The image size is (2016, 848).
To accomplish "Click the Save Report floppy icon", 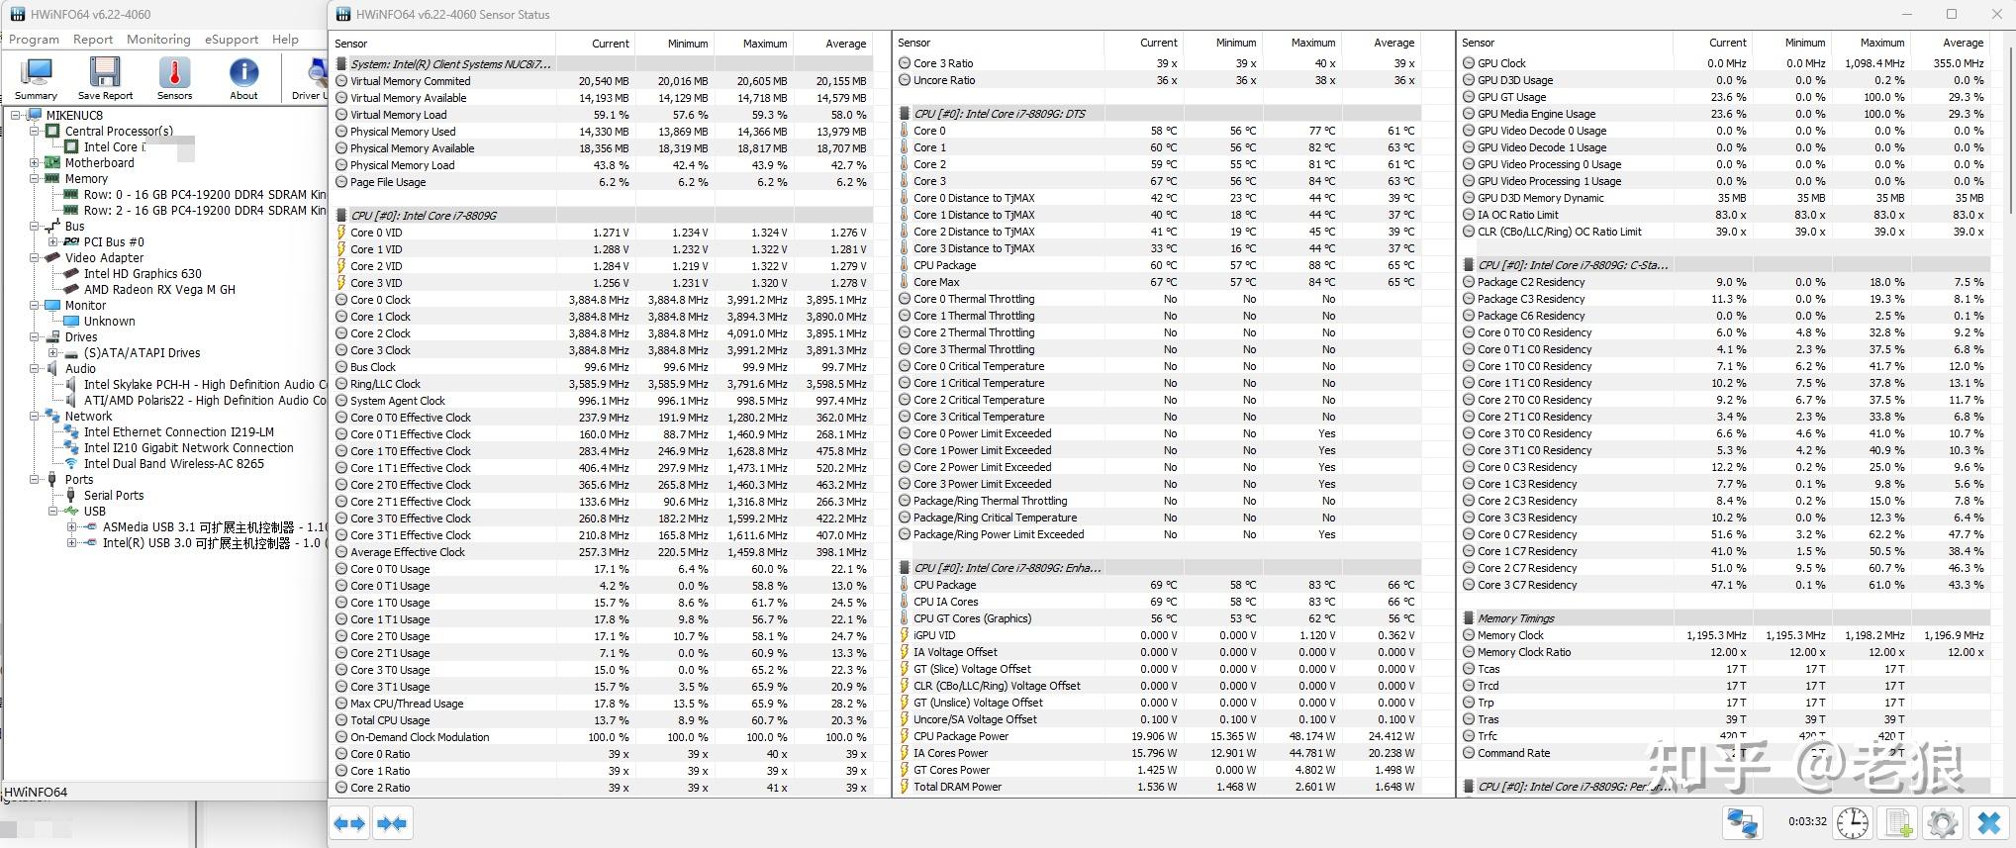I will [105, 78].
